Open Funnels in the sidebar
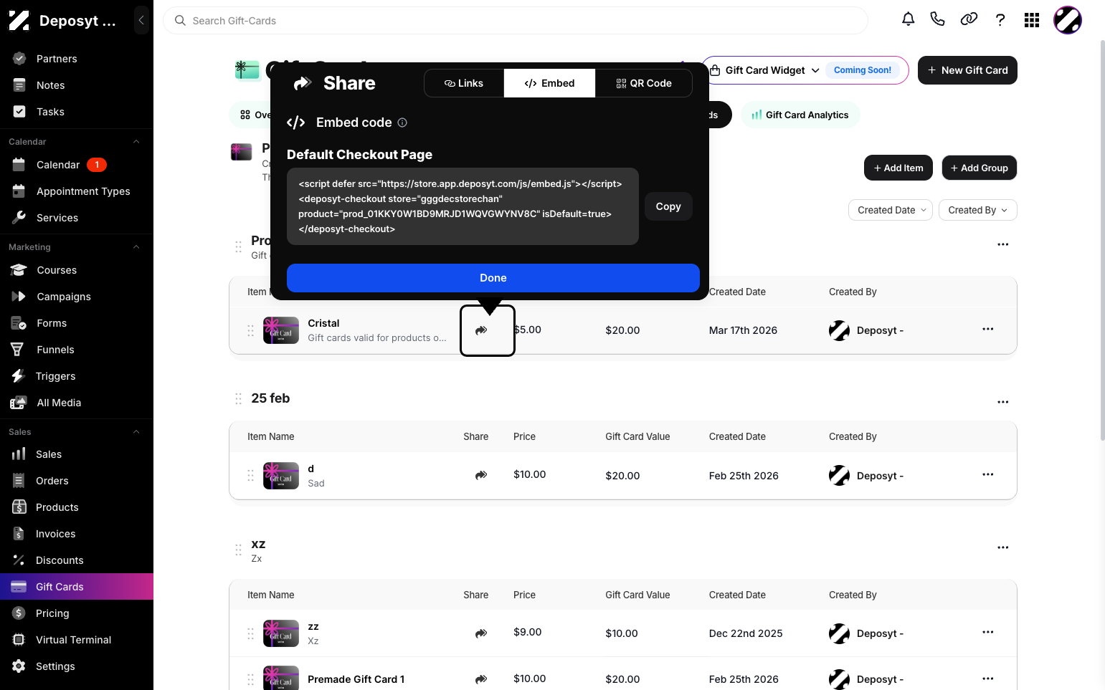 click(77, 350)
